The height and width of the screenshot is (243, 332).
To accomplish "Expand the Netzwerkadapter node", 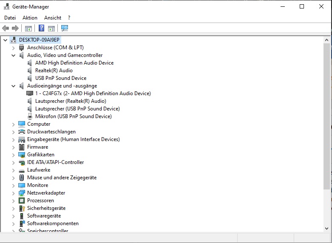I will (x=13, y=193).
